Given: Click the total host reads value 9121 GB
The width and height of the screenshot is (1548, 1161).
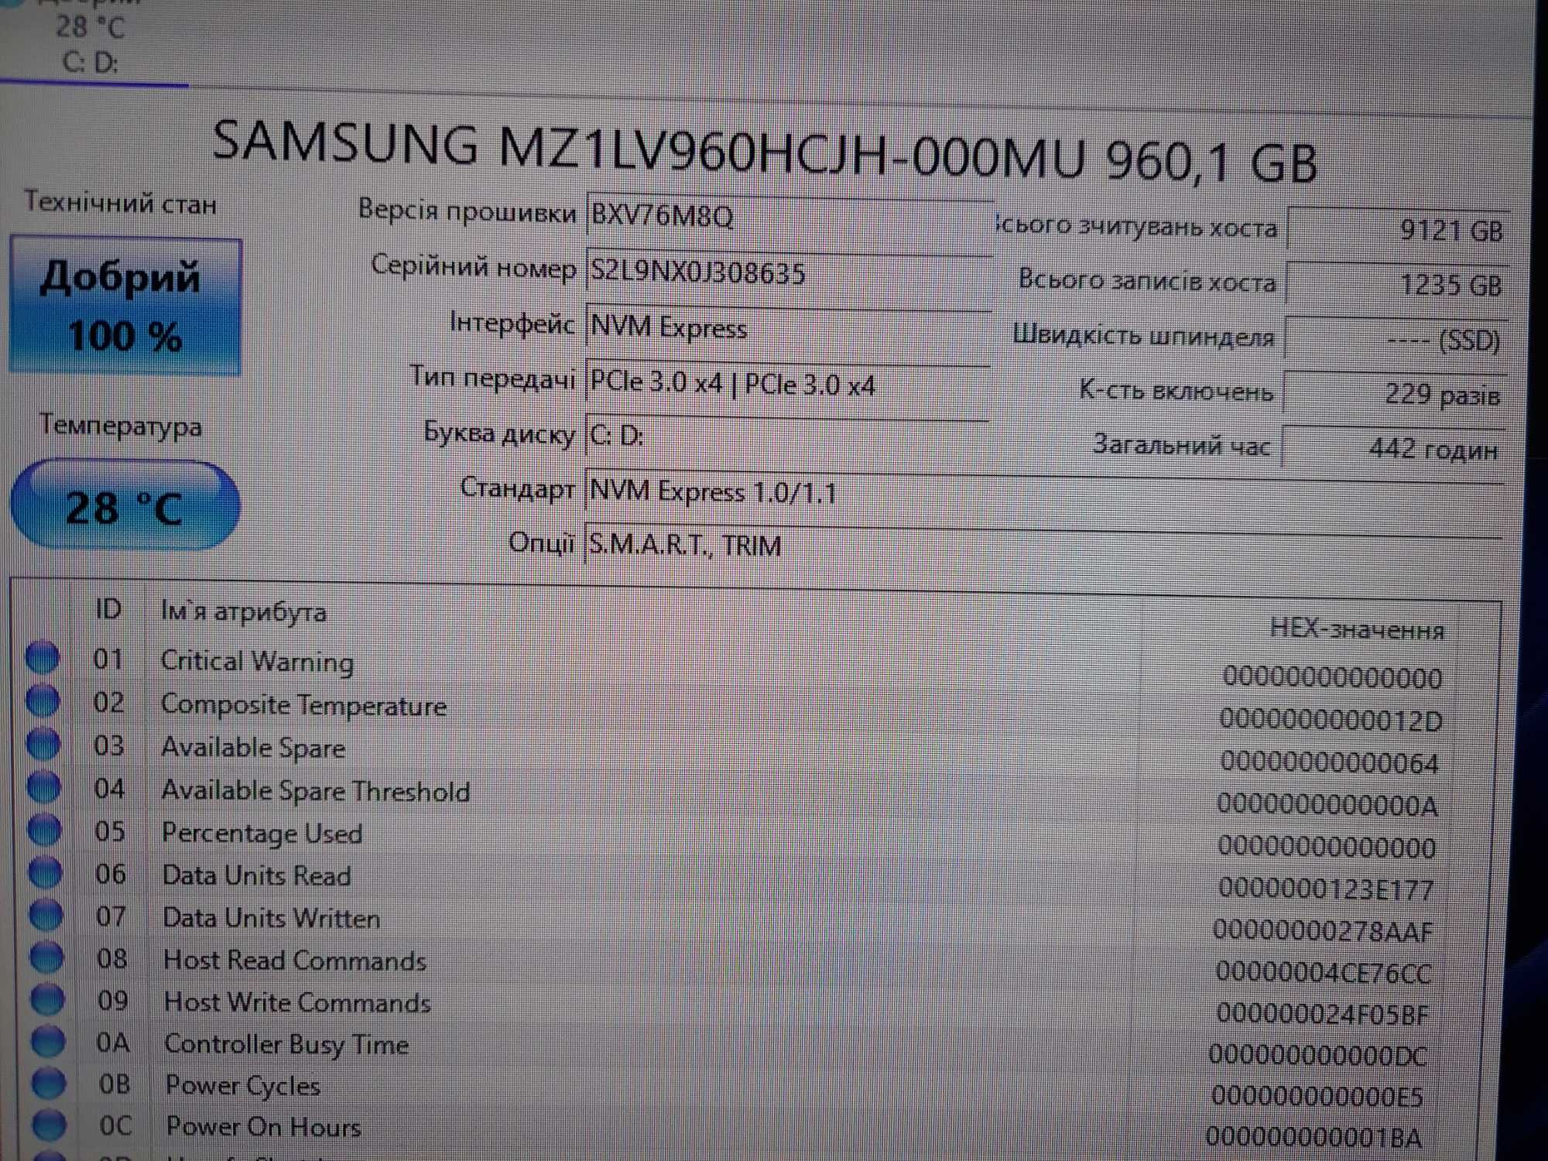Looking at the screenshot, I should [1398, 230].
